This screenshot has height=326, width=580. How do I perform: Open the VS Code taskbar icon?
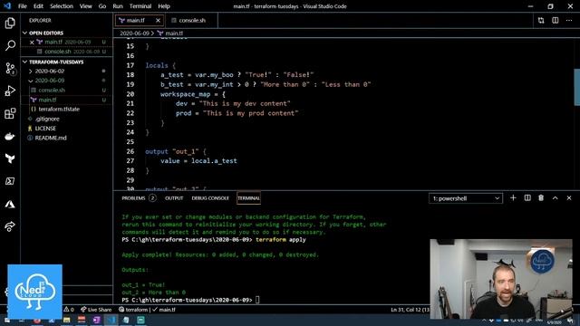[x=111, y=320]
